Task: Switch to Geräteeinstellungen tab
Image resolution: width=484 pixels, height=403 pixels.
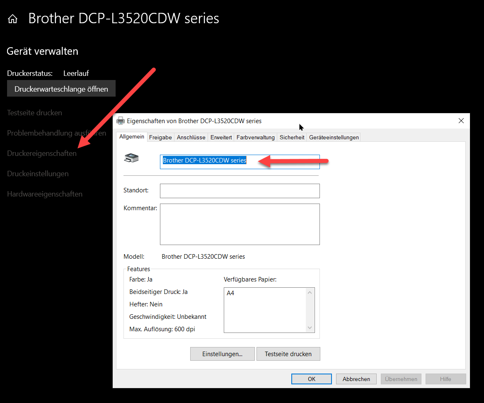Action: [x=334, y=137]
